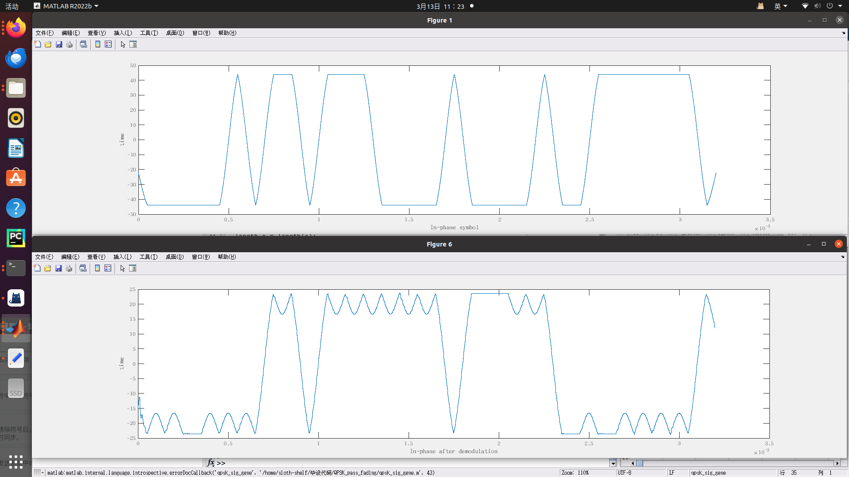Launch Firefox from the dock
The height and width of the screenshot is (477, 849).
coord(16,28)
